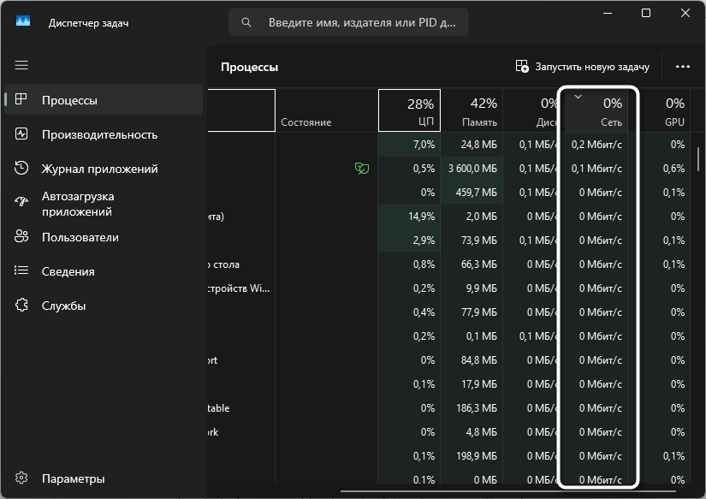Focus the search box for name or PID
The image size is (706, 499).
click(348, 22)
